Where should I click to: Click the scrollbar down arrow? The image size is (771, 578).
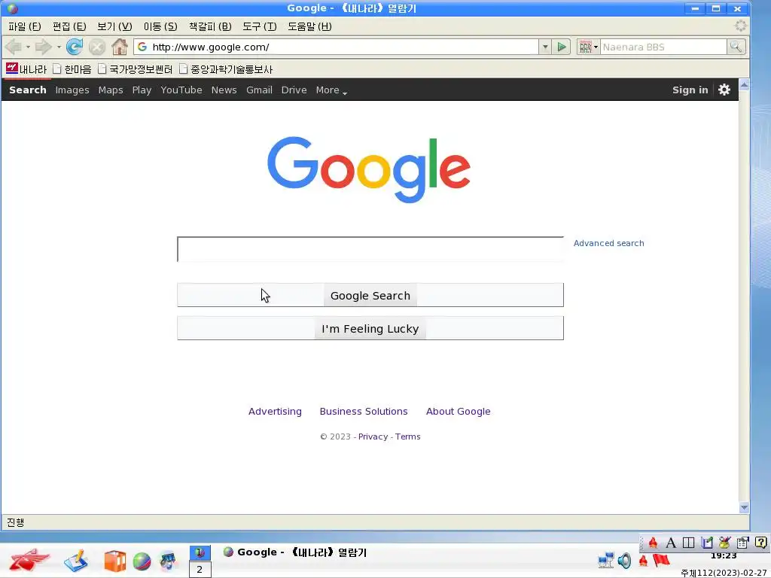pos(744,507)
